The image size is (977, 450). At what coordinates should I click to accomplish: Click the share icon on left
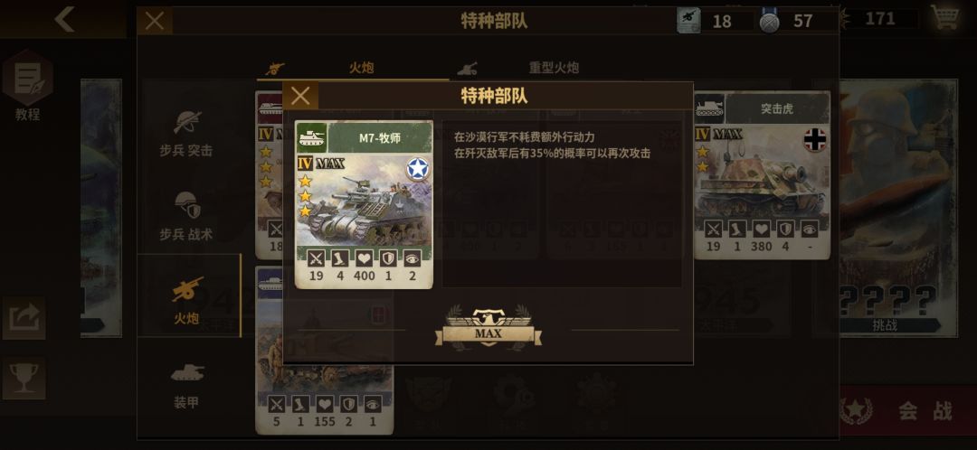(24, 318)
